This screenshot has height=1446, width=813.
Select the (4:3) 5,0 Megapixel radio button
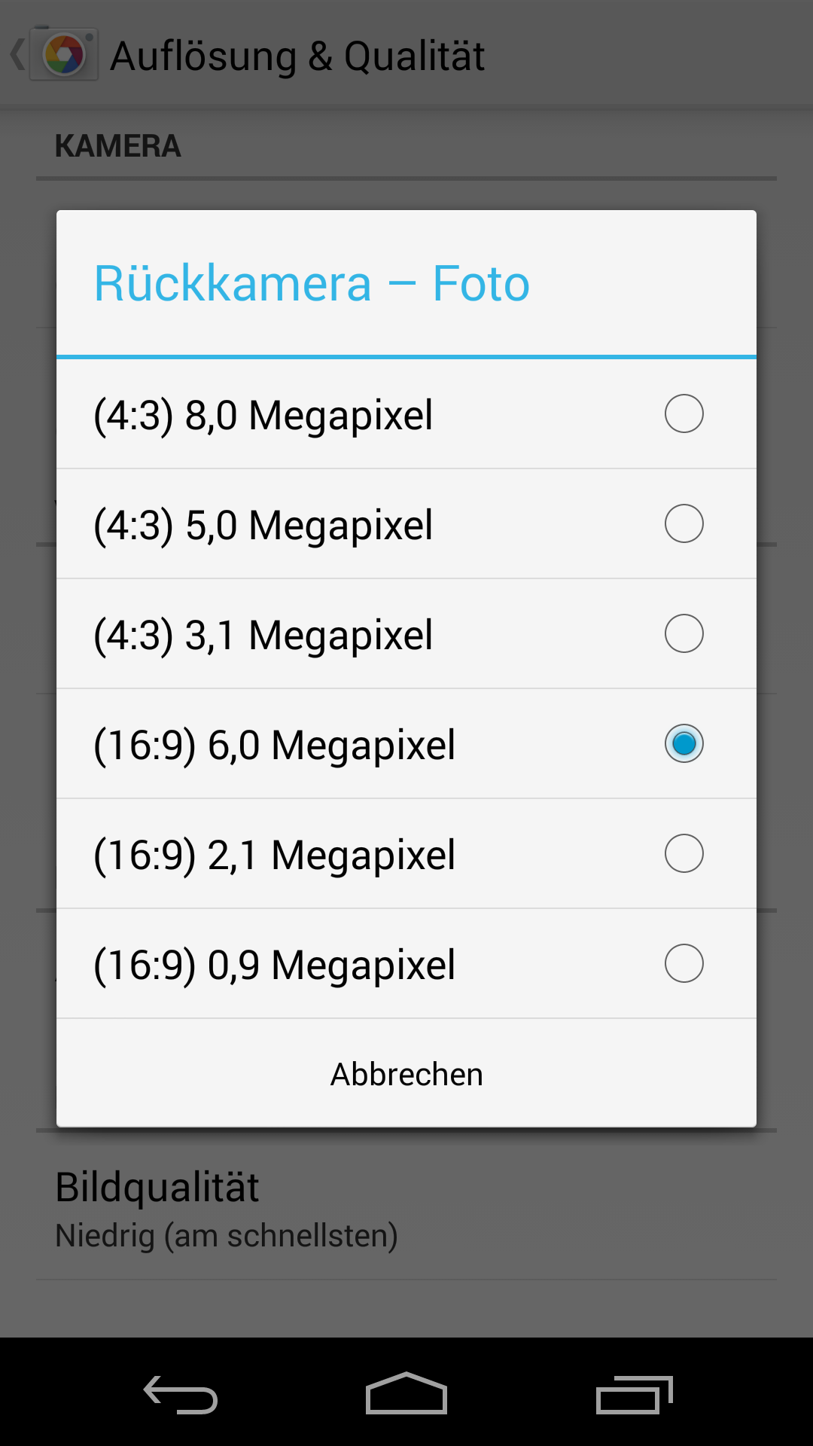click(x=684, y=523)
